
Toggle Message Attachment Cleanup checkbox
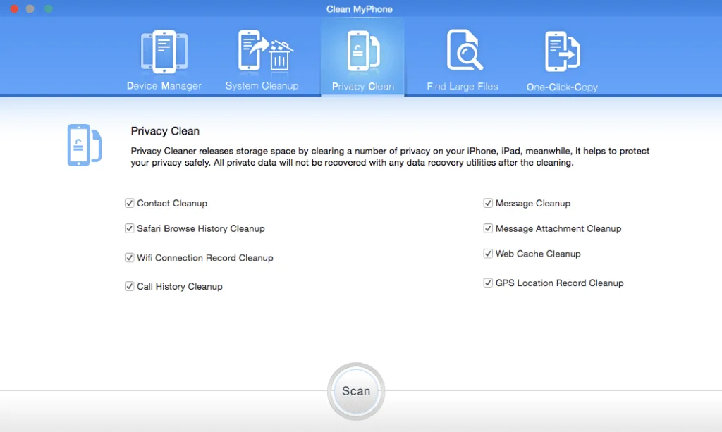pyautogui.click(x=488, y=228)
